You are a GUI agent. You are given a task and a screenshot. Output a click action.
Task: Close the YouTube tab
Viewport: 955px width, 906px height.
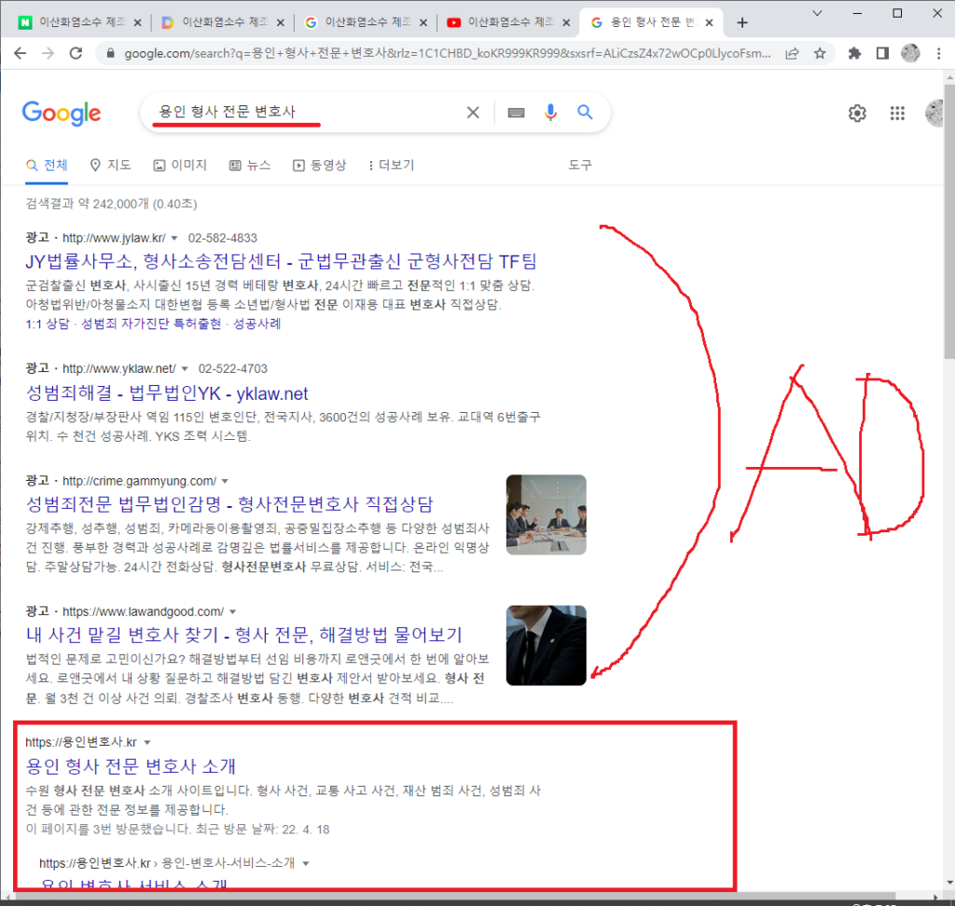[x=566, y=23]
